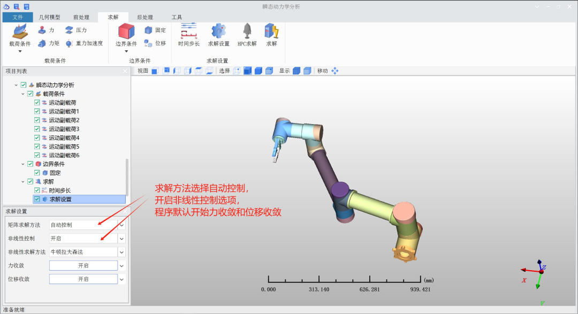Viewport: 578px width, 314px height.
Task: Toggle checkbox for 运动副载荷6
Action: [x=37, y=155]
